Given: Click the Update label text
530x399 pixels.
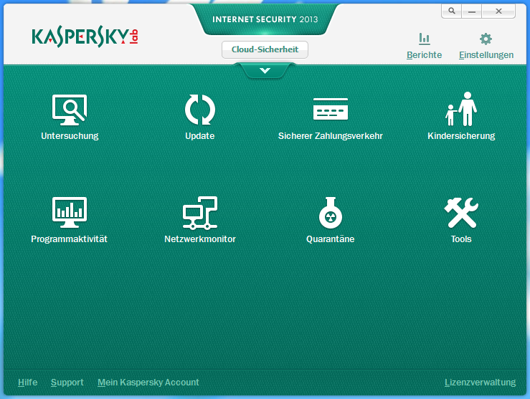Looking at the screenshot, I should pos(200,136).
